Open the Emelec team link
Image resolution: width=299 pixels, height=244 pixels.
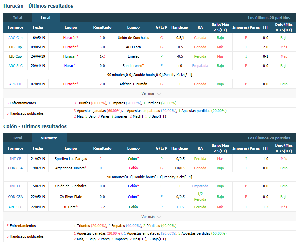[133, 56]
